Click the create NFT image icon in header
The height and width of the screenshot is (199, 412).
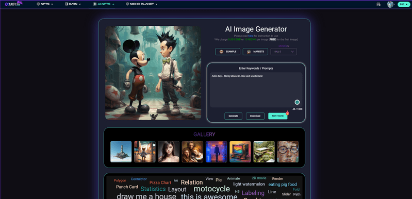tap(378, 4)
